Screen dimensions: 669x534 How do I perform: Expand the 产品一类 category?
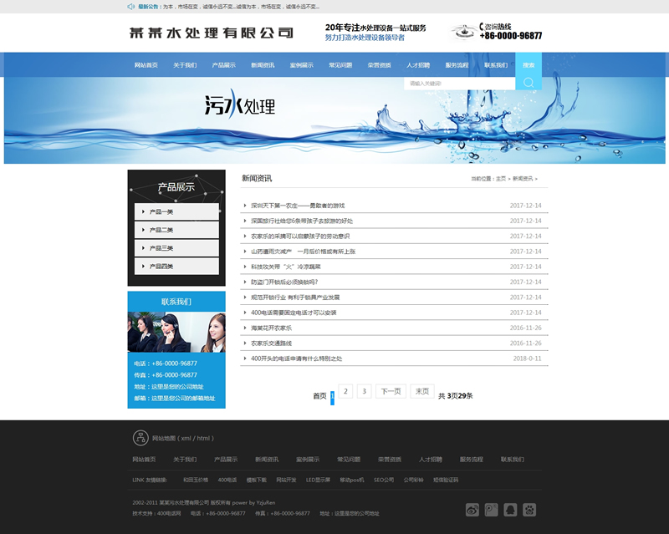point(176,212)
